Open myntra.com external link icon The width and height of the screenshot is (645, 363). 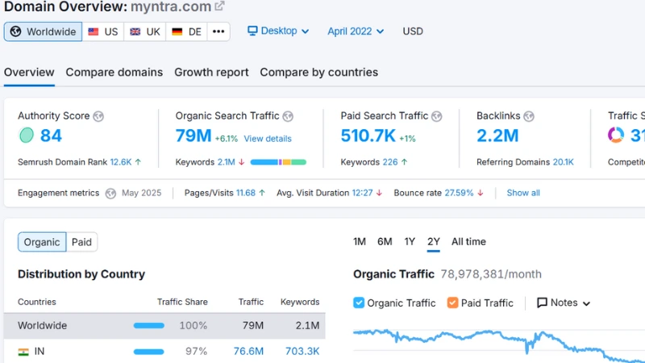point(219,6)
